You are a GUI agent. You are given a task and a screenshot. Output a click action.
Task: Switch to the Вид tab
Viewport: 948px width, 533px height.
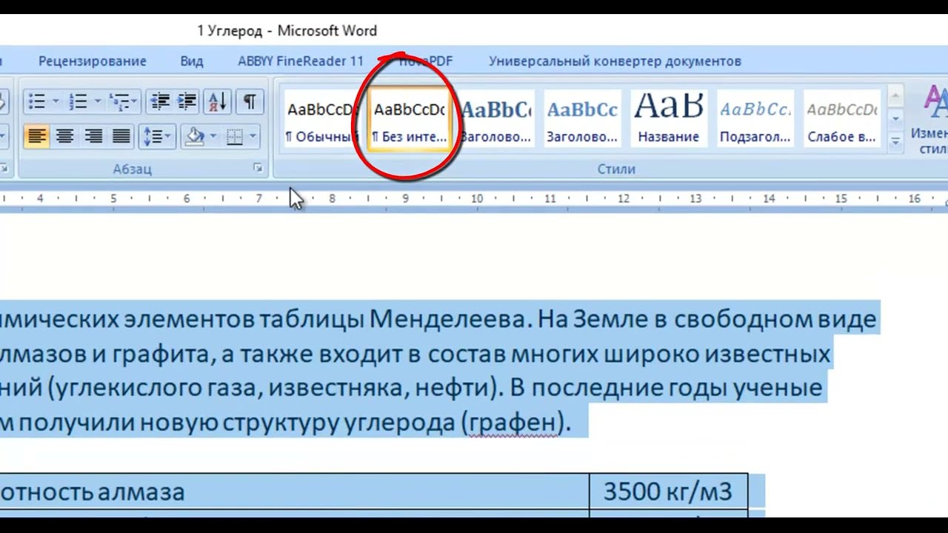(192, 61)
